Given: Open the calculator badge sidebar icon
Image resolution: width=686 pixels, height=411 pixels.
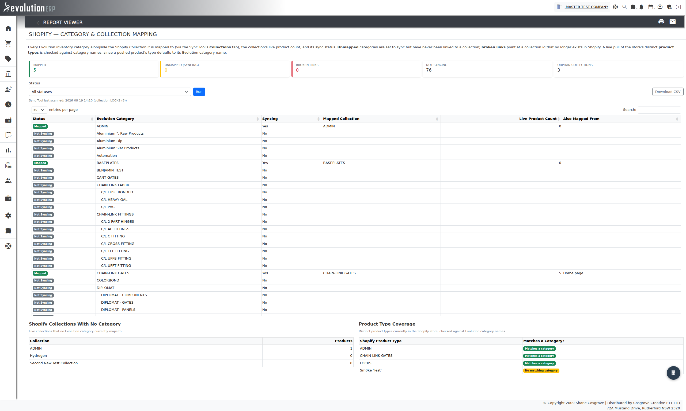Looking at the screenshot, I should click(x=8, y=198).
